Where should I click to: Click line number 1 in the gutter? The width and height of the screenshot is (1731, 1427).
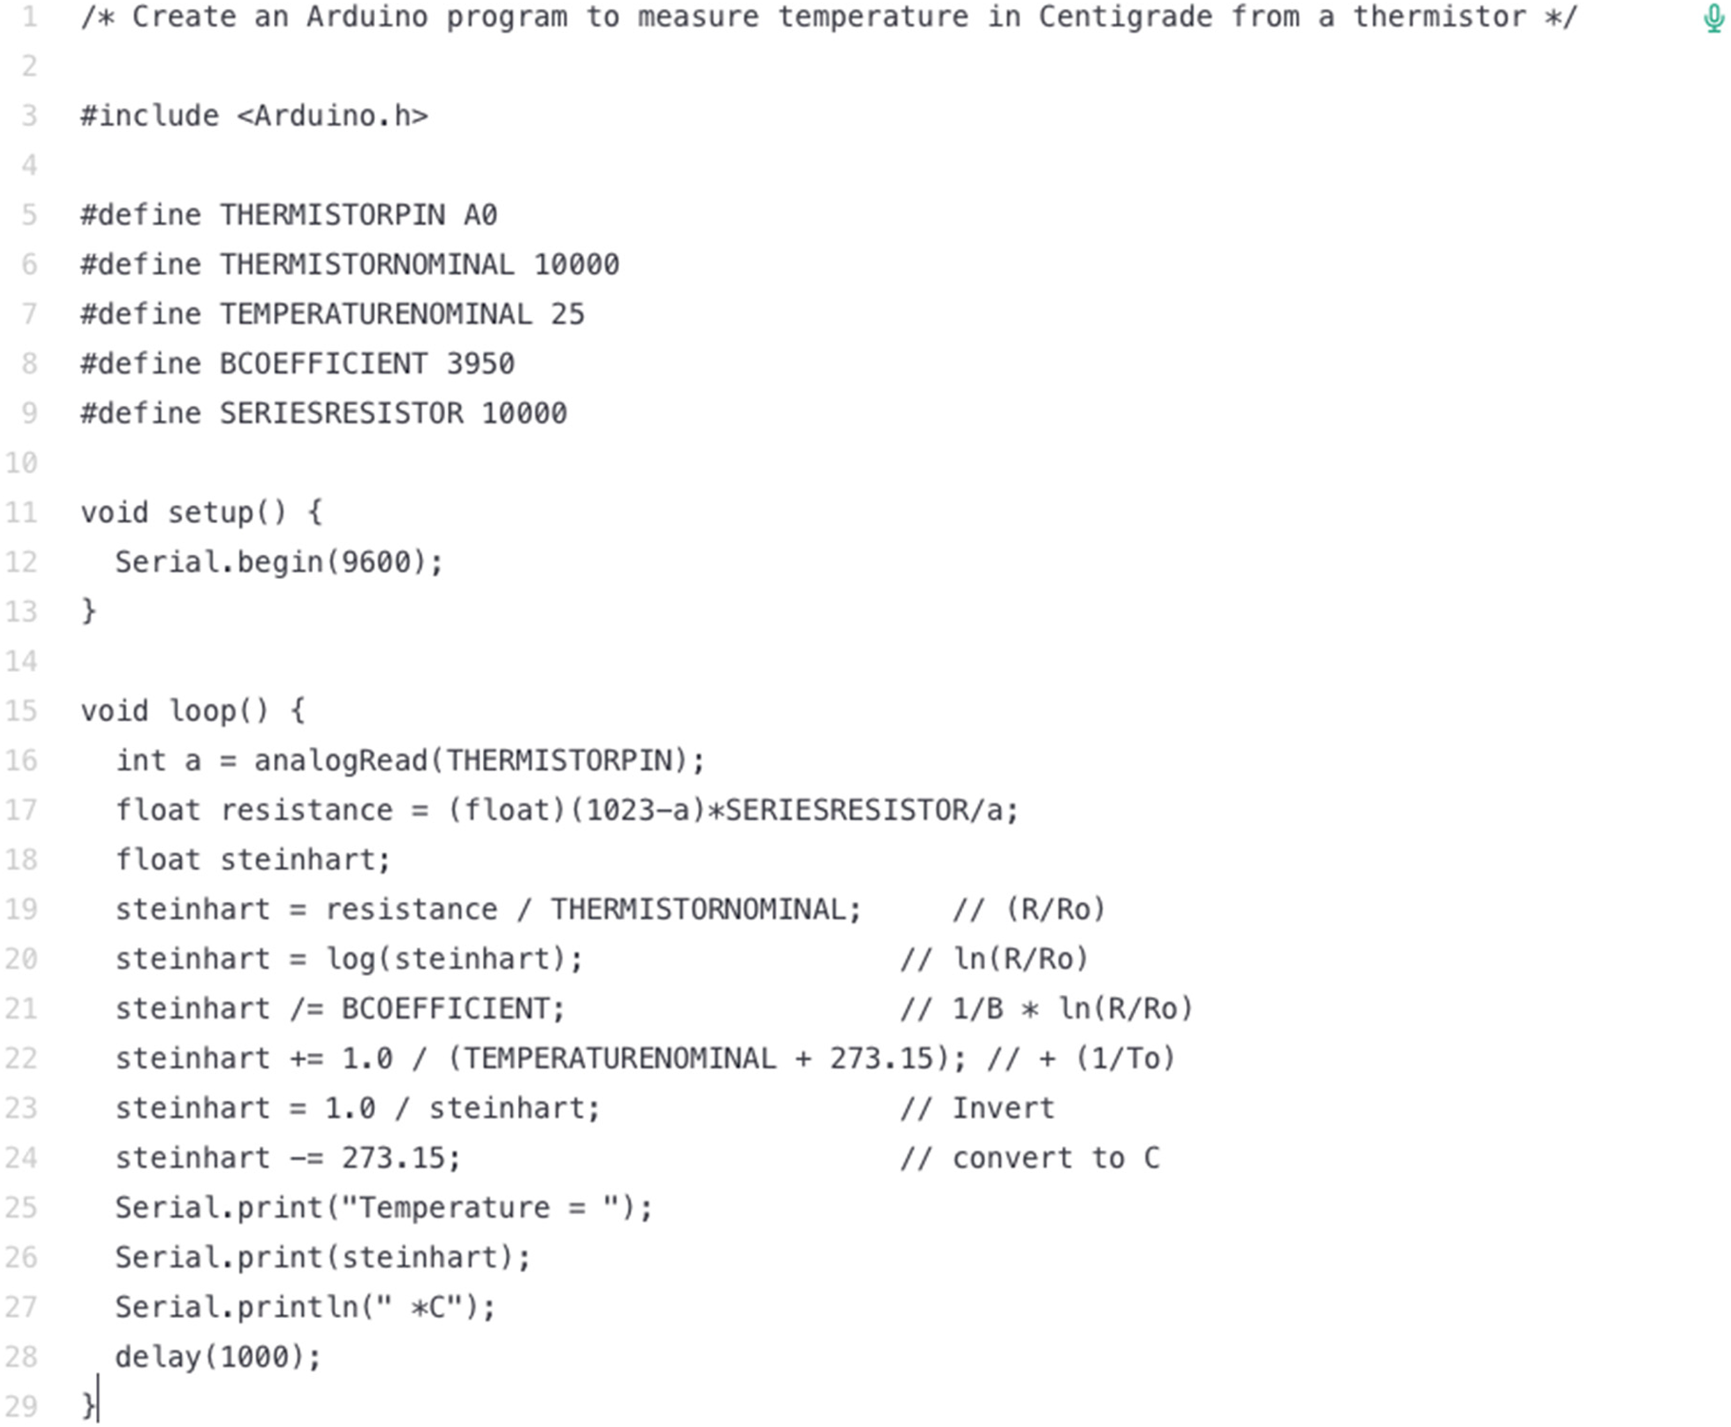[30, 17]
